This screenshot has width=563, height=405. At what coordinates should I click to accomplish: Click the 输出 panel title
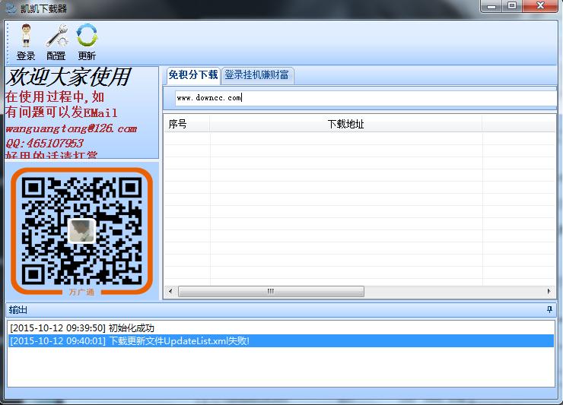pyautogui.click(x=18, y=309)
